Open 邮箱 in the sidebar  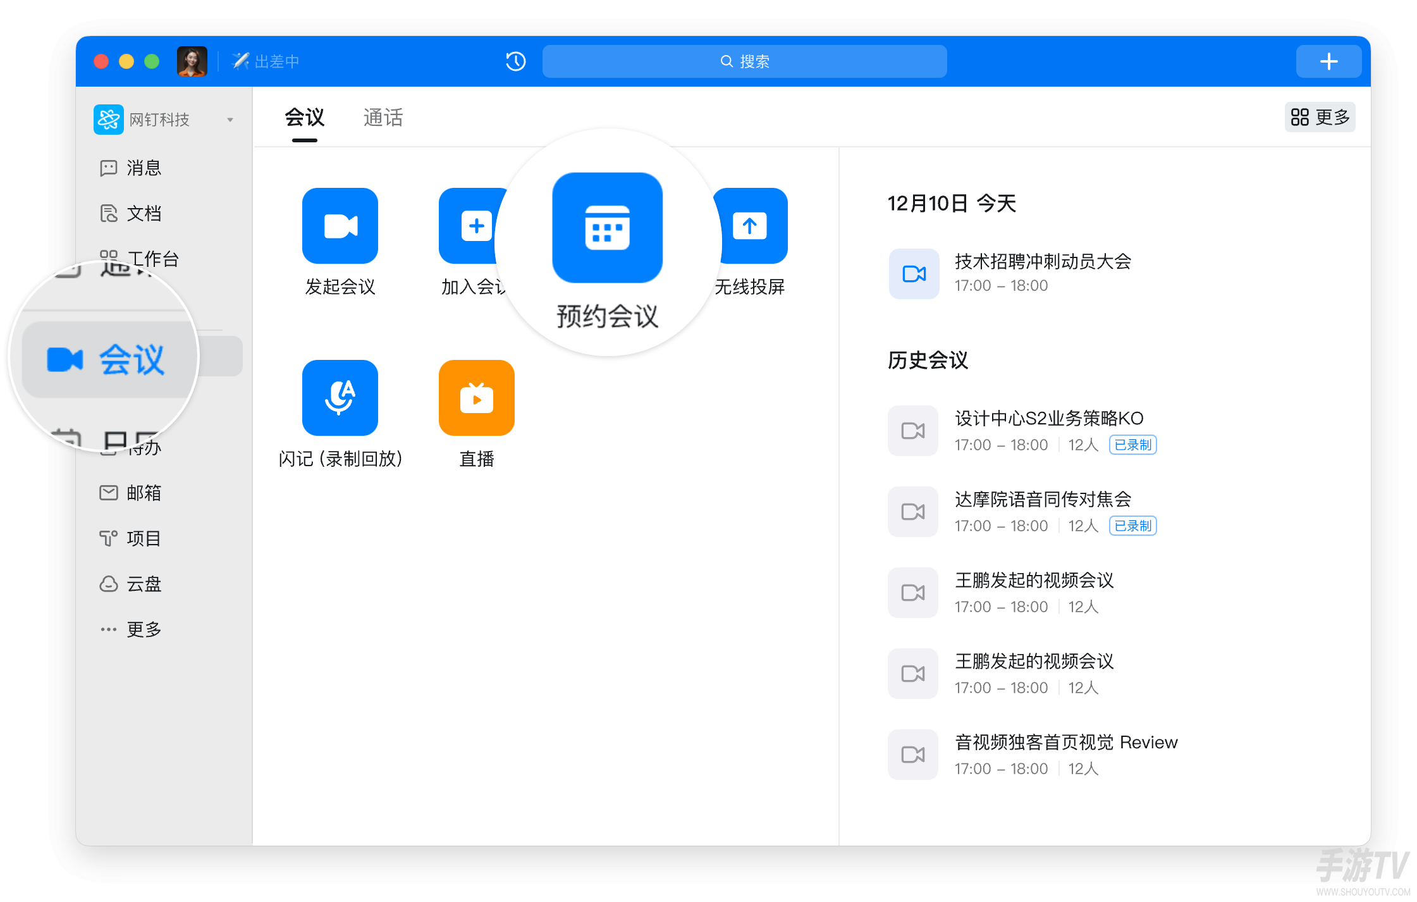tap(131, 493)
